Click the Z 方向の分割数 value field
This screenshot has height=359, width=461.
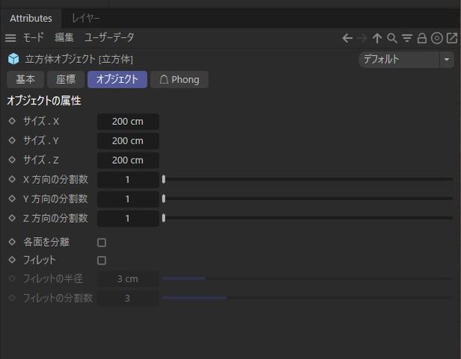pos(128,218)
